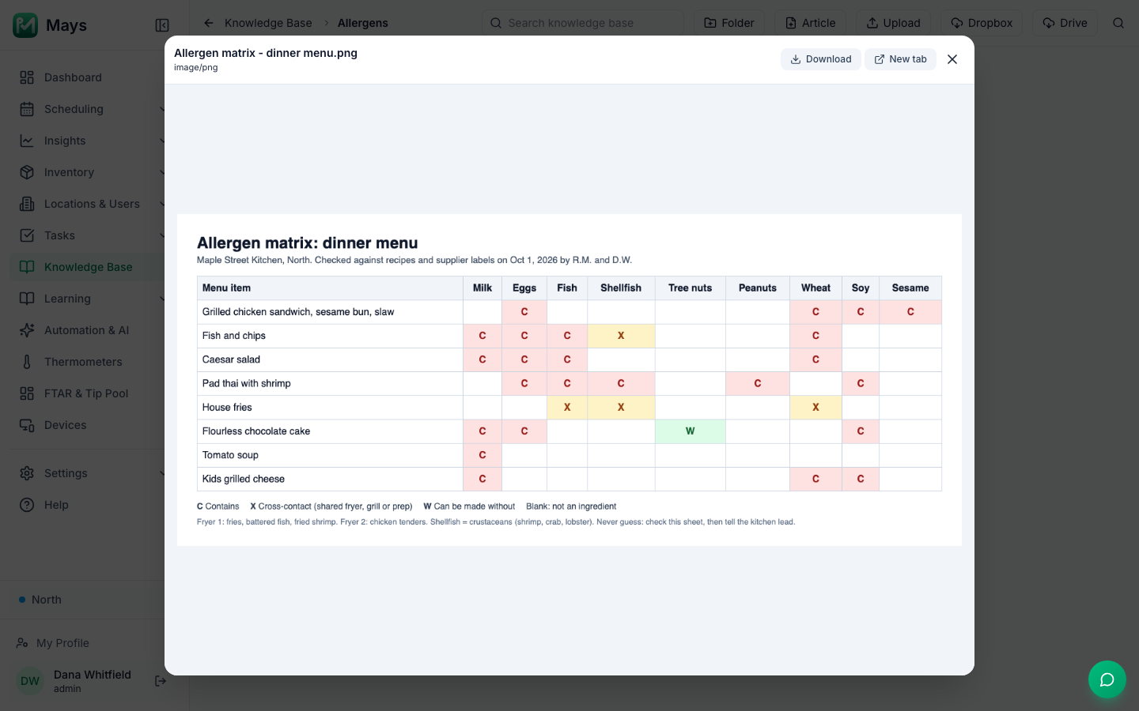1139x711 pixels.
Task: Expand the Insights submenu chevron
Action: [162, 141]
